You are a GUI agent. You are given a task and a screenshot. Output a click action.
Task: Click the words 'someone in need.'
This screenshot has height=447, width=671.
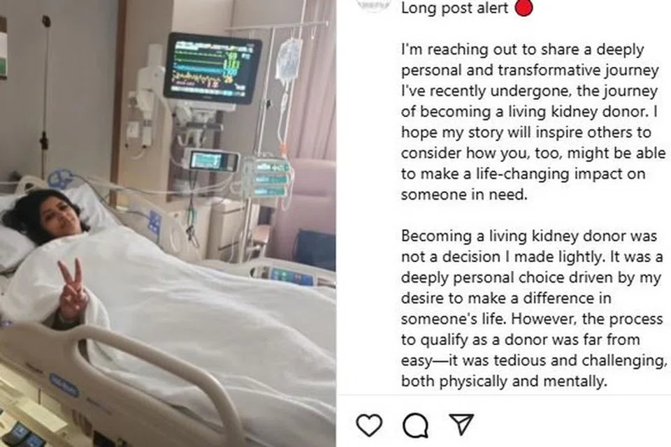pos(464,195)
